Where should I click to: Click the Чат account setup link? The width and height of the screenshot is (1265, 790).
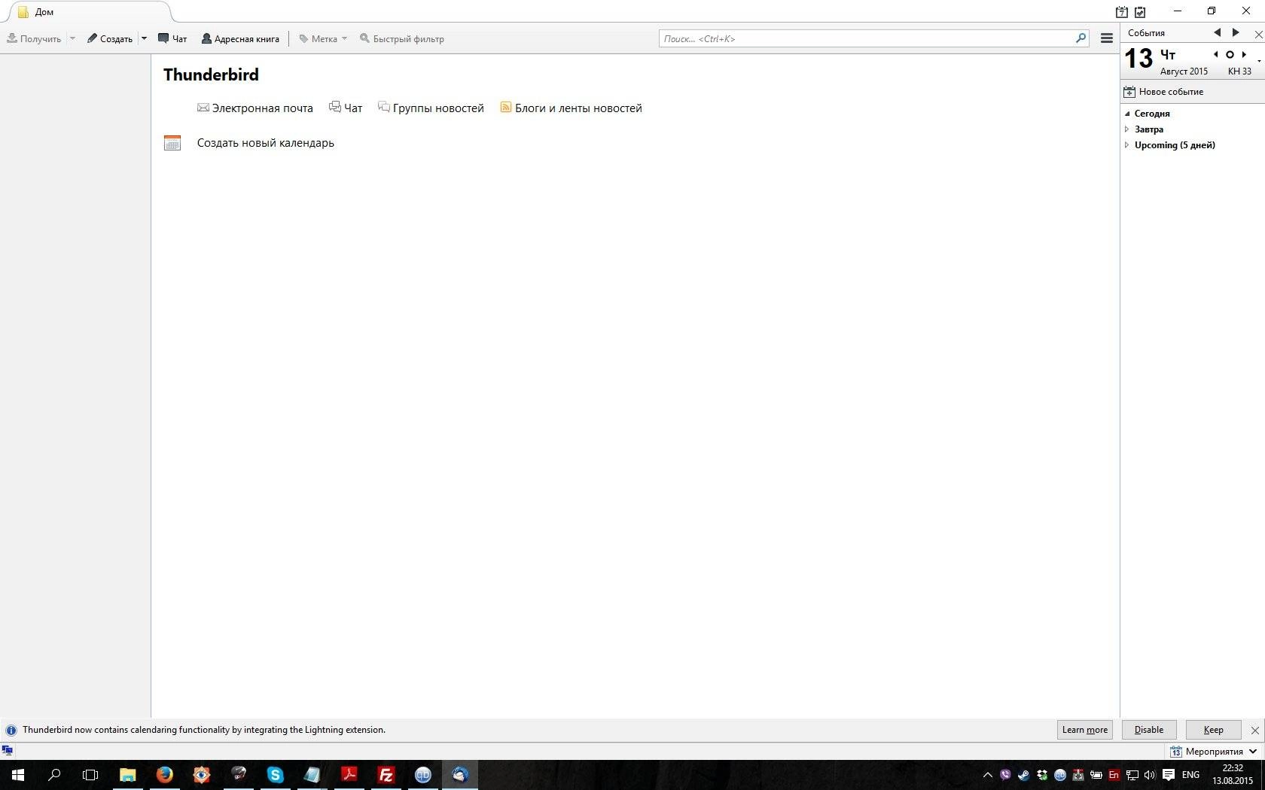(346, 108)
